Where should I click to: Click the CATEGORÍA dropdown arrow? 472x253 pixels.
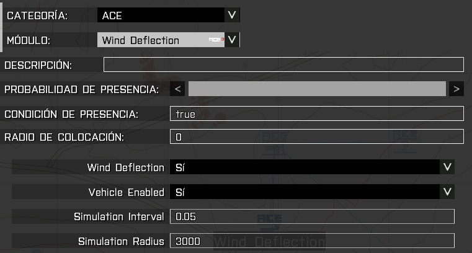232,16
